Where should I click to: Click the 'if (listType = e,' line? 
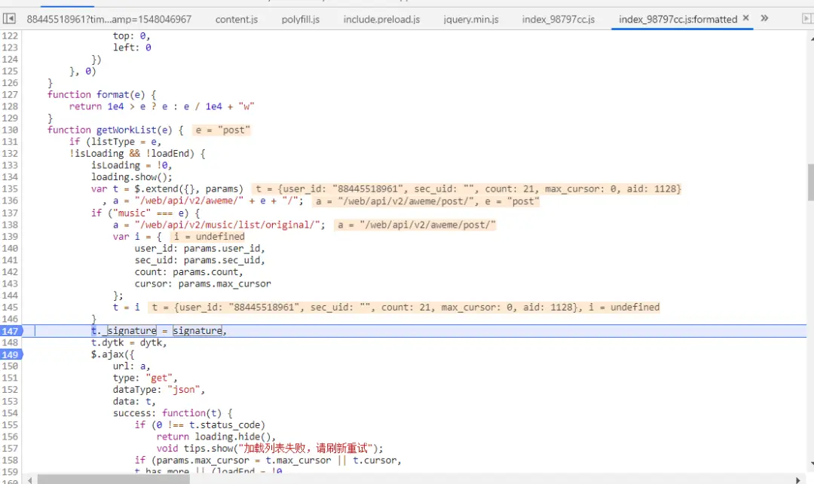(115, 142)
